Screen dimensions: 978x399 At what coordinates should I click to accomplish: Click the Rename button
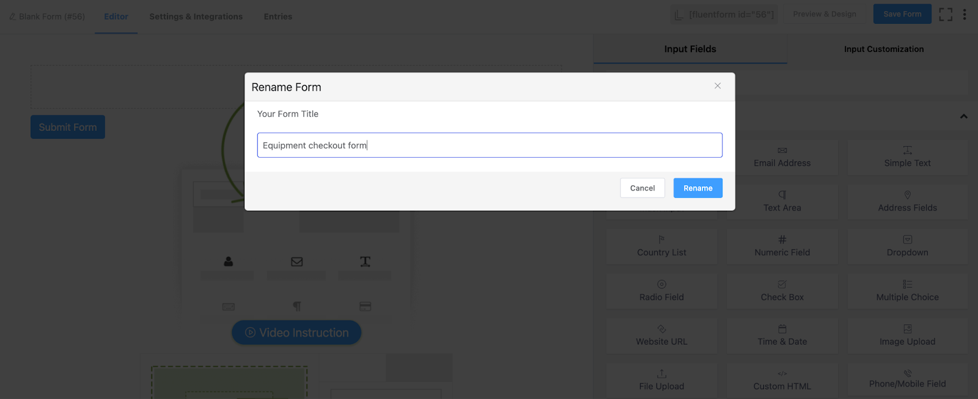pyautogui.click(x=697, y=188)
